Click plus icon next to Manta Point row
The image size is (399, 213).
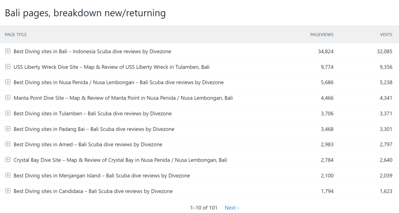7,98
